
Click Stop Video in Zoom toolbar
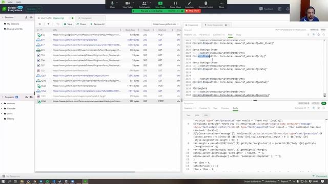click(x=128, y=5)
